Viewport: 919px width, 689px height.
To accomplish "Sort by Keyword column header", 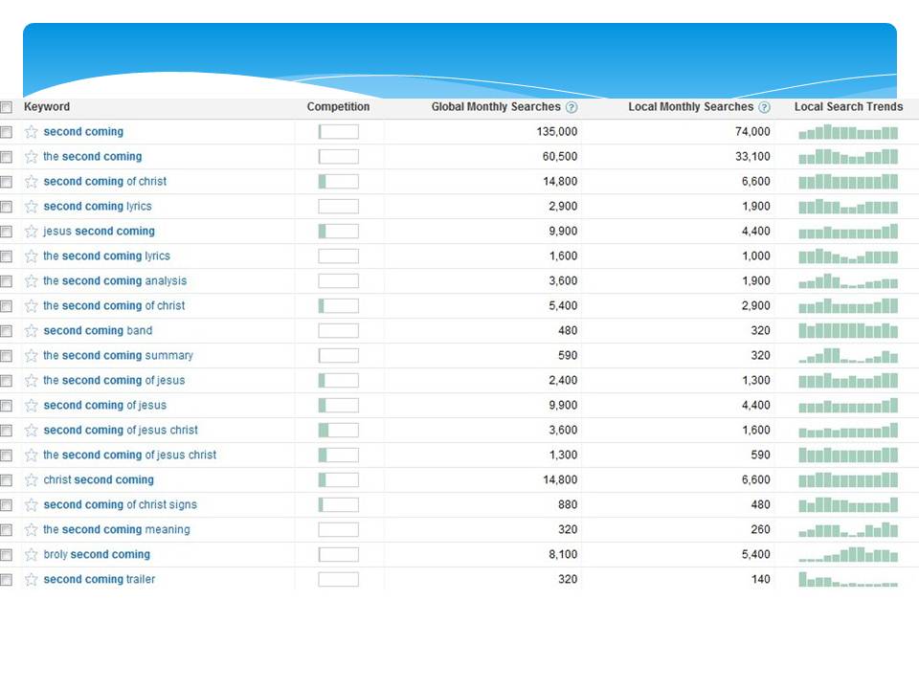I will tap(47, 107).
